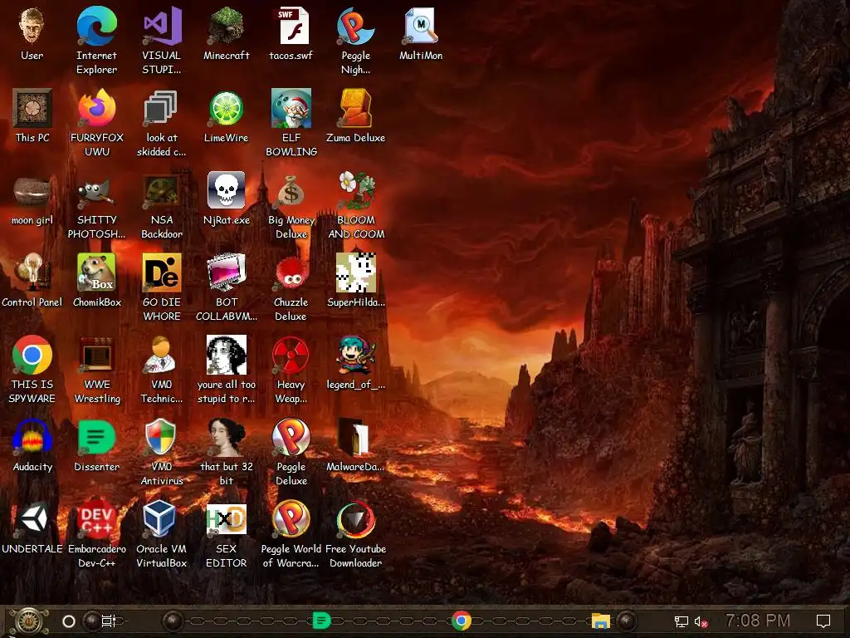Click the muted volume tray icon
This screenshot has height=638, width=850.
click(701, 621)
